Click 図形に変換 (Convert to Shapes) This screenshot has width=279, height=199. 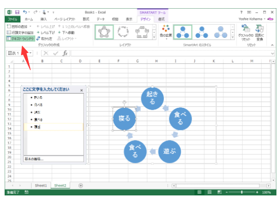[x=260, y=33]
